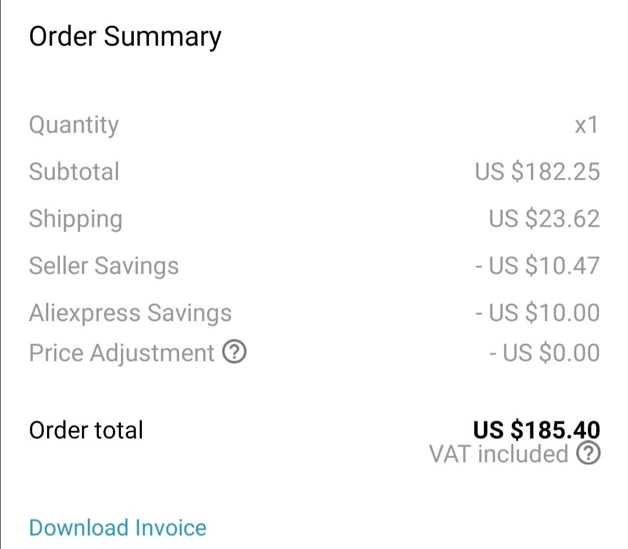Select the Order Summary heading
Screen dimensions: 628x549
click(125, 37)
